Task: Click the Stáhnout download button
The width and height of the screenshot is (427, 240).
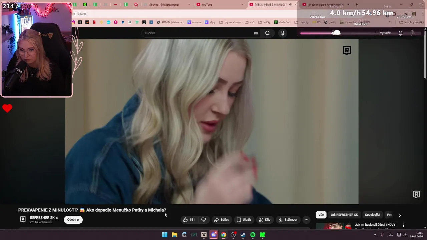Action: pyautogui.click(x=288, y=220)
